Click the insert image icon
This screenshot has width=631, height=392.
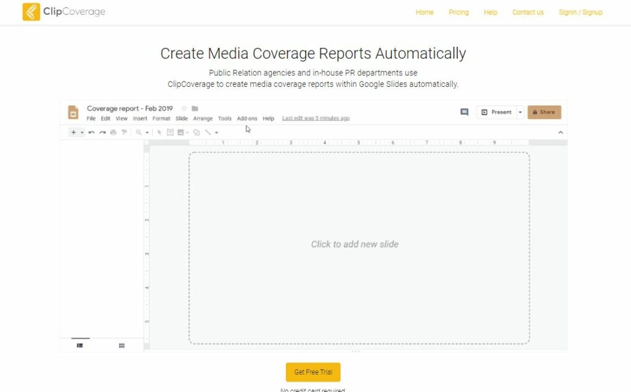(x=181, y=132)
